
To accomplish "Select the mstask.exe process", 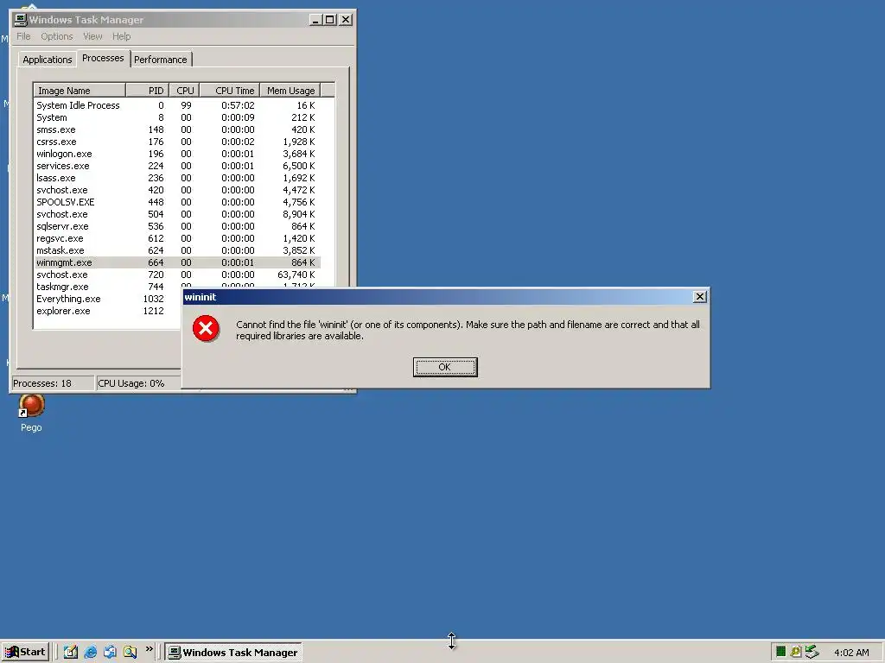I will 177,250.
